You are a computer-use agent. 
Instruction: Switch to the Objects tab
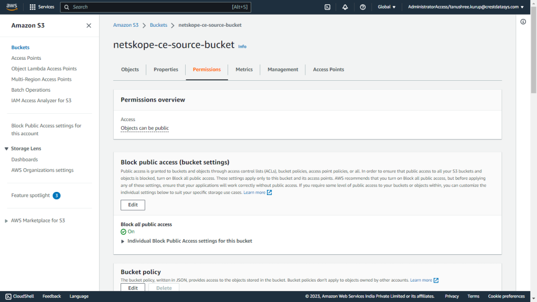tap(130, 70)
